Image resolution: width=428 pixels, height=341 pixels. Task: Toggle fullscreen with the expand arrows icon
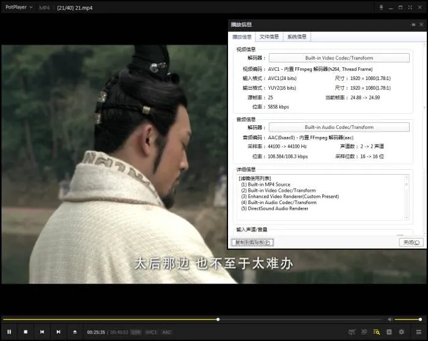[x=410, y=7]
